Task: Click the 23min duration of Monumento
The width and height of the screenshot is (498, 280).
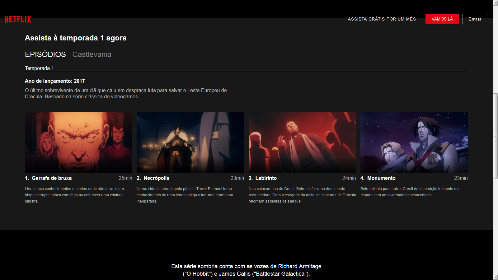Action: pyautogui.click(x=461, y=178)
